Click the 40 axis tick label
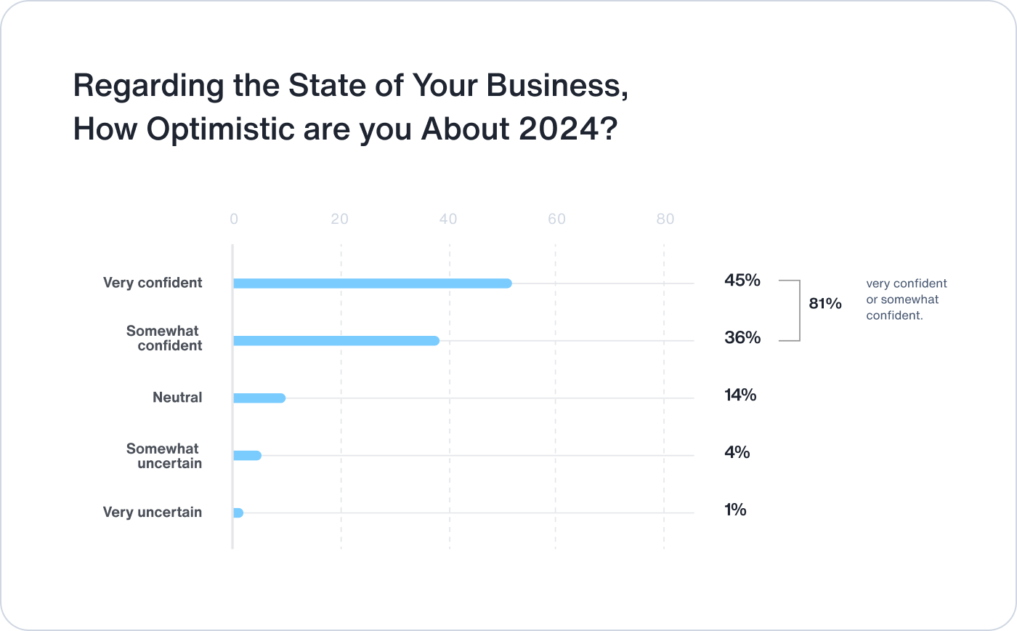The width and height of the screenshot is (1017, 631). pos(447,219)
